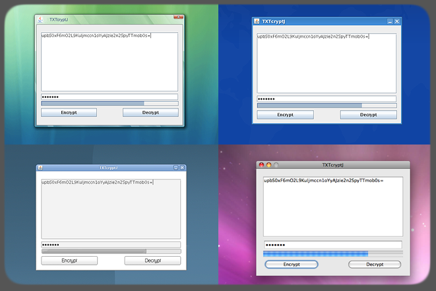Click the Java icon in the blue XP title bar
Screen dimensions: 436x291
[257, 22]
